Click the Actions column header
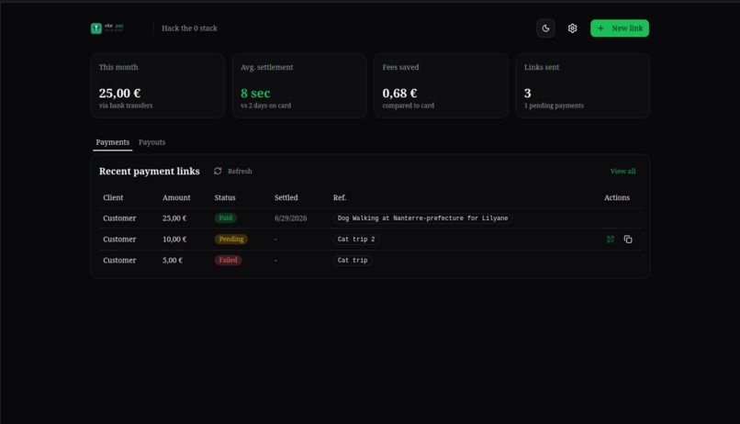740x424 pixels. click(617, 197)
